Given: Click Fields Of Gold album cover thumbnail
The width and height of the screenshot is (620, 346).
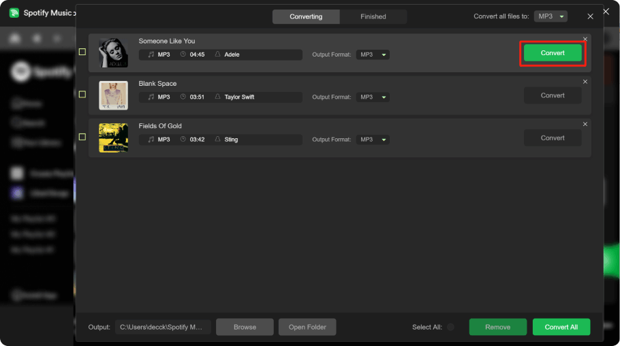Looking at the screenshot, I should 114,138.
